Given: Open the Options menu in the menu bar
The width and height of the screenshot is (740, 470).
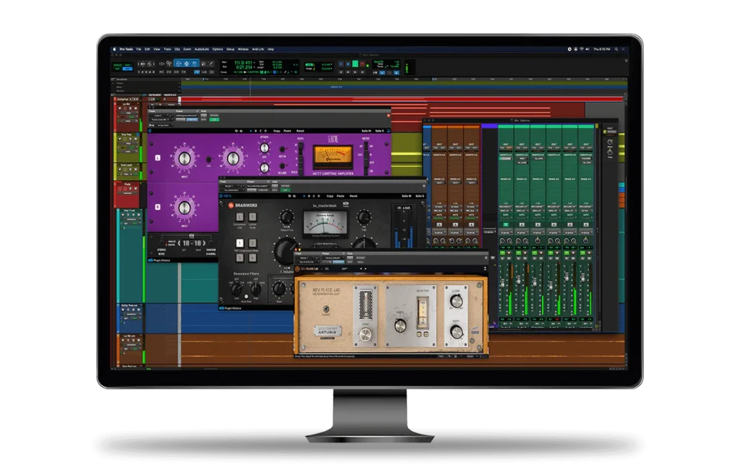Looking at the screenshot, I should (x=219, y=48).
